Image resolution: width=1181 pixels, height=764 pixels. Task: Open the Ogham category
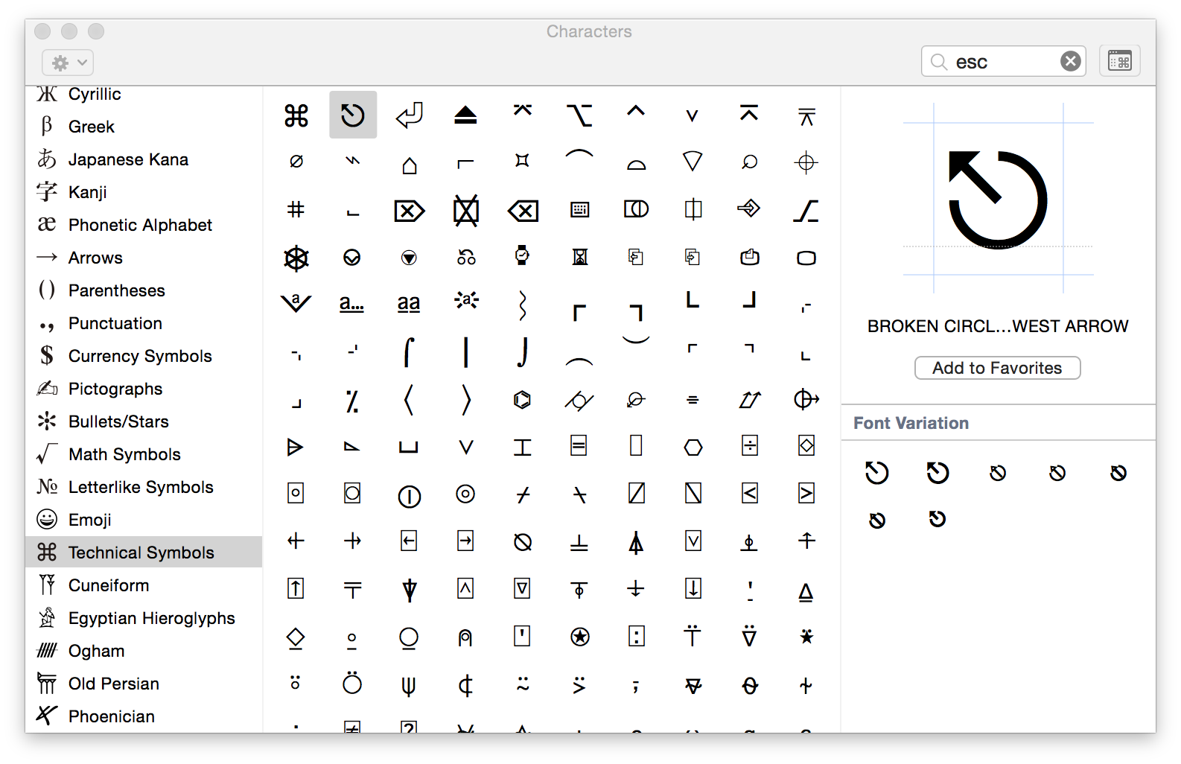click(x=144, y=651)
